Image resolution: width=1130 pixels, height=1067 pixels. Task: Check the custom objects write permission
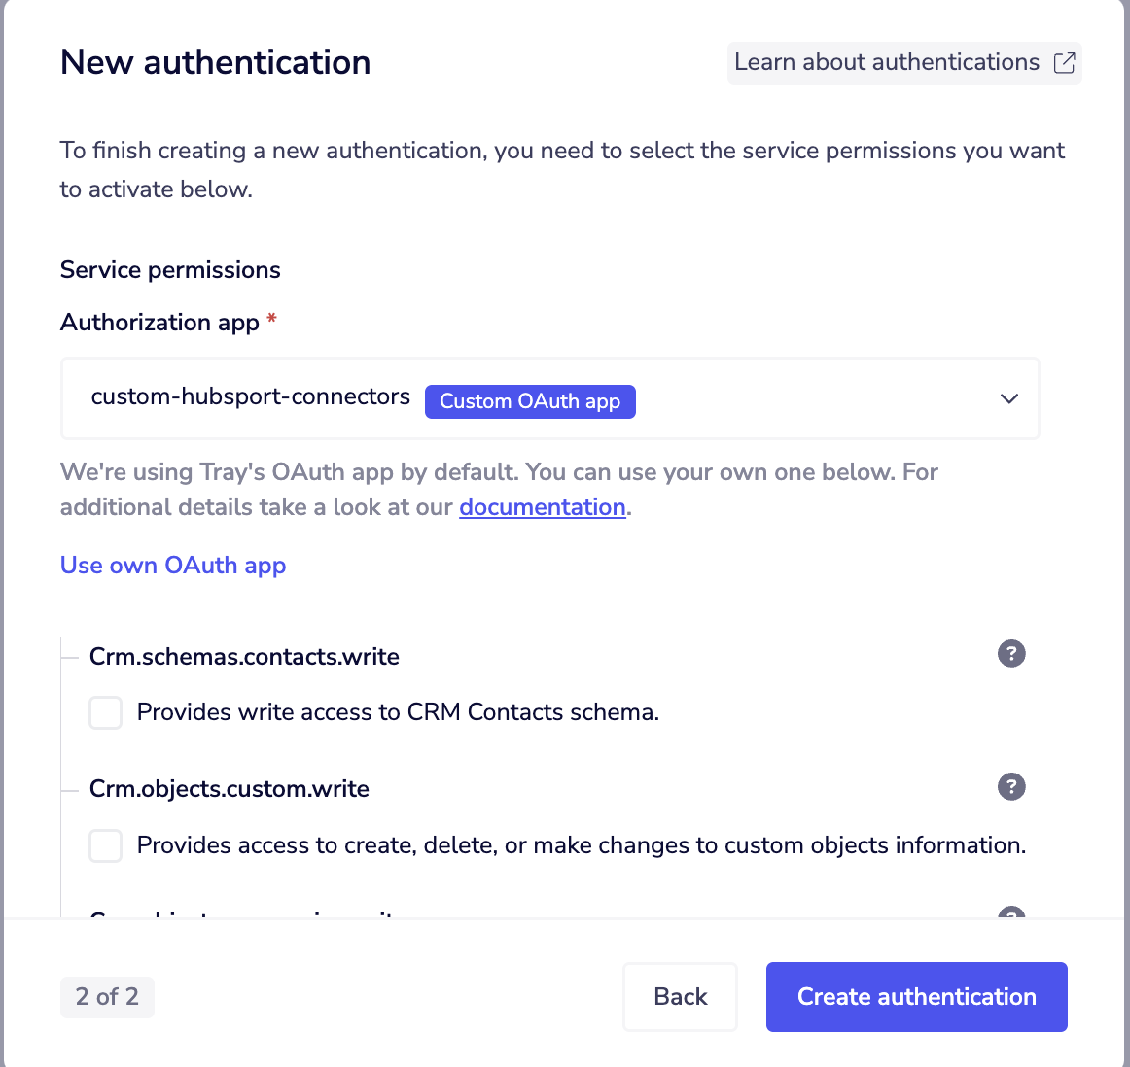click(x=105, y=845)
